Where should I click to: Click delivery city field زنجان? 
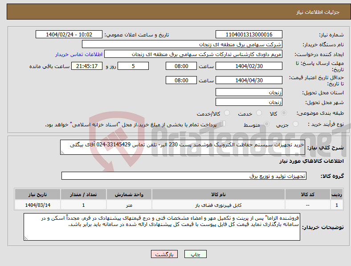click(249, 102)
